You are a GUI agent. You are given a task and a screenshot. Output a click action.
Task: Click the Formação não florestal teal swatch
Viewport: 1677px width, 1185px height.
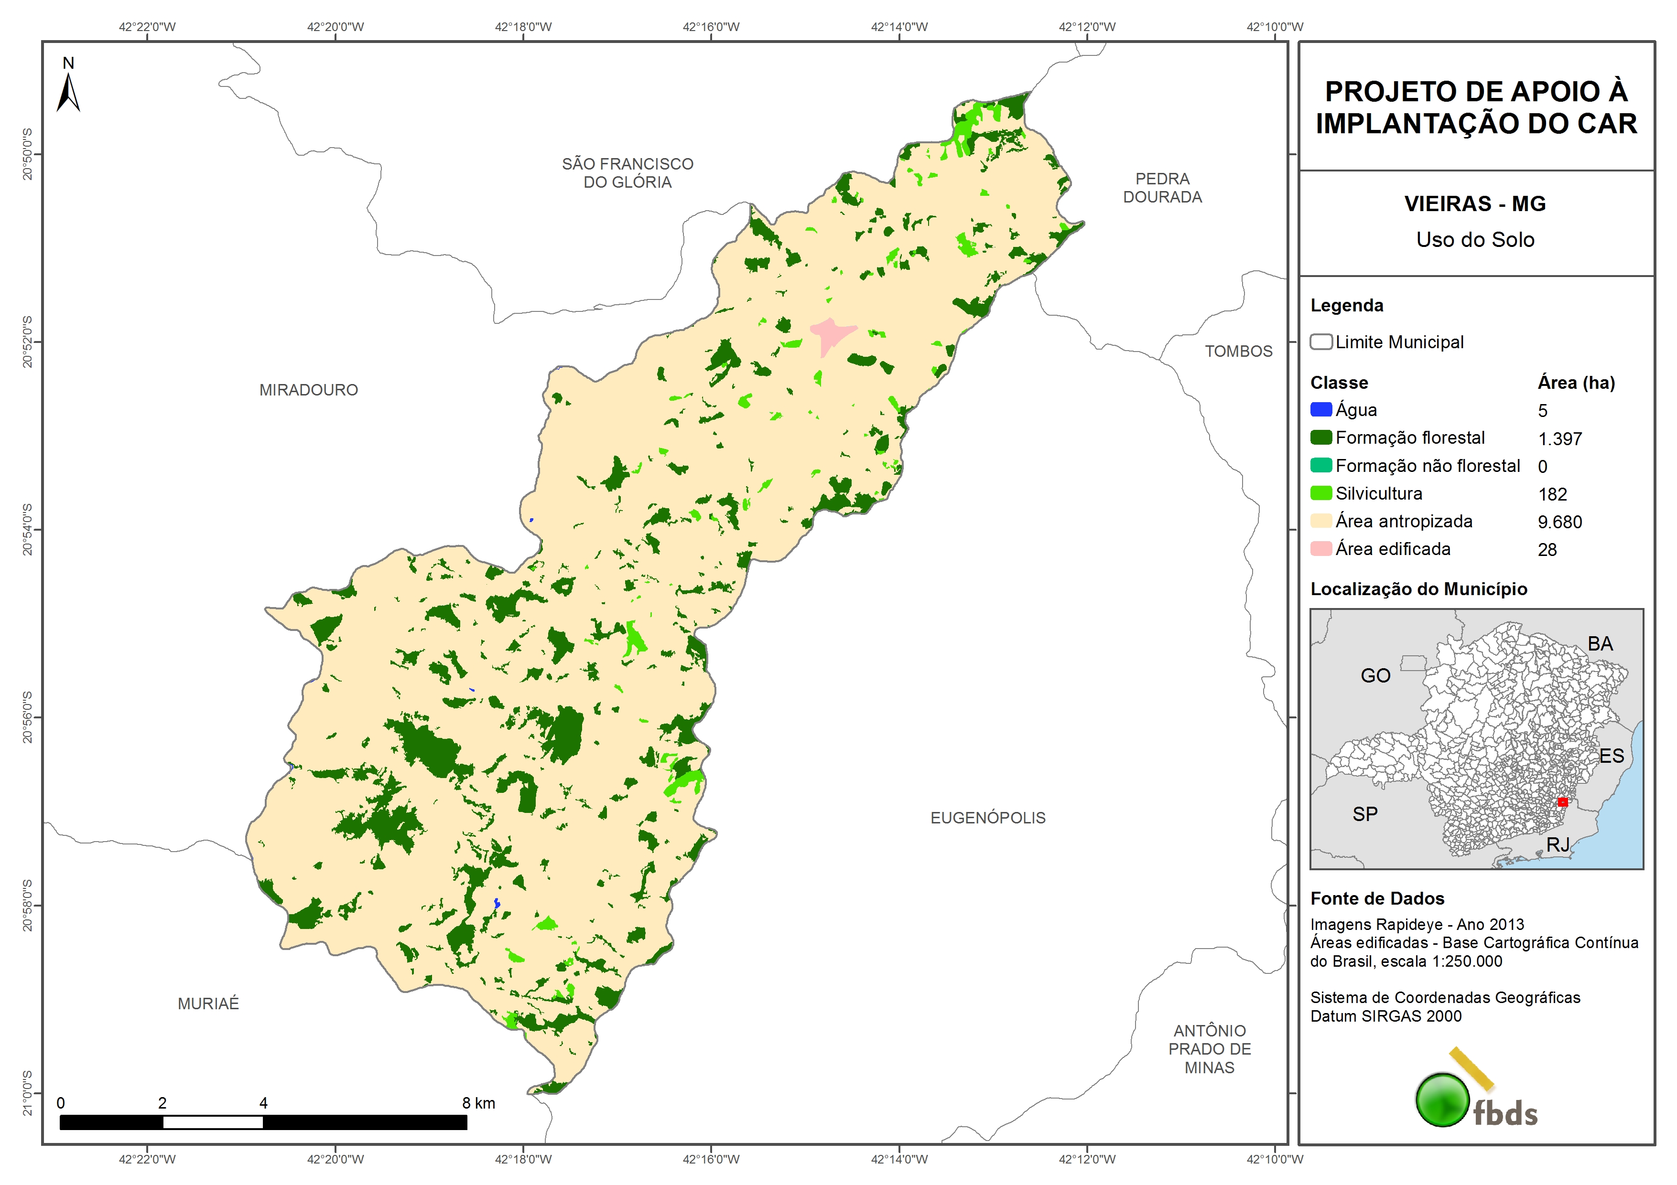1320,465
